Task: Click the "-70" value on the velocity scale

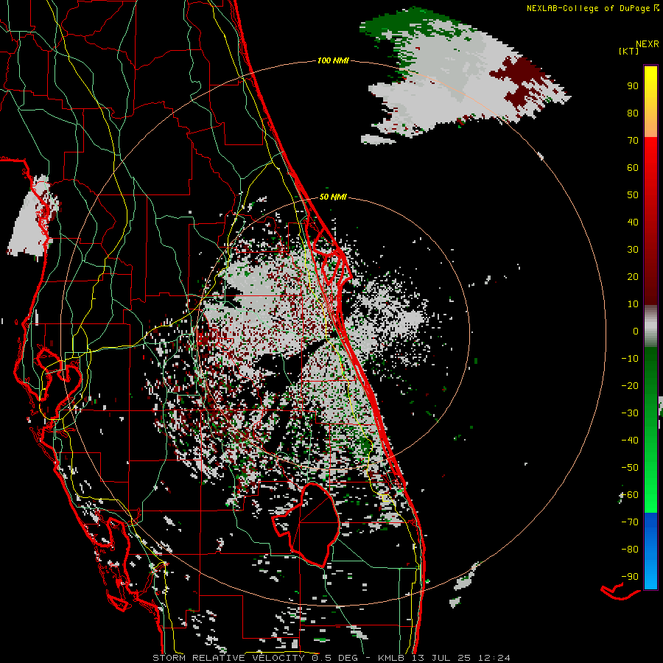Action: pyautogui.click(x=630, y=522)
